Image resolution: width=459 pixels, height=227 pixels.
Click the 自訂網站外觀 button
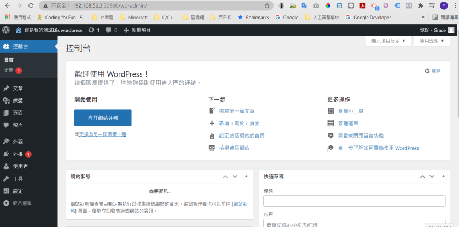pyautogui.click(x=103, y=118)
